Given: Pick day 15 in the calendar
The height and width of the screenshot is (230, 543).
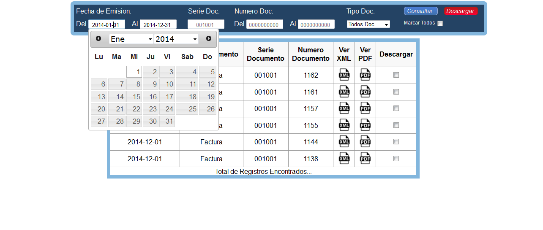Looking at the screenshot, I should [134, 97].
